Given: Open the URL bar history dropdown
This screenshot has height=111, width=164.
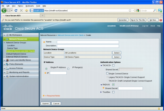Looking at the screenshot, I should pos(133,11).
